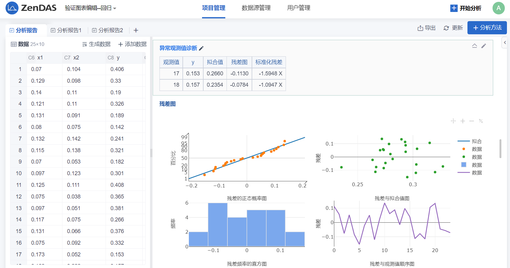This screenshot has width=510, height=268.
Task: Add a new report tab with plus icon
Action: 136,30
